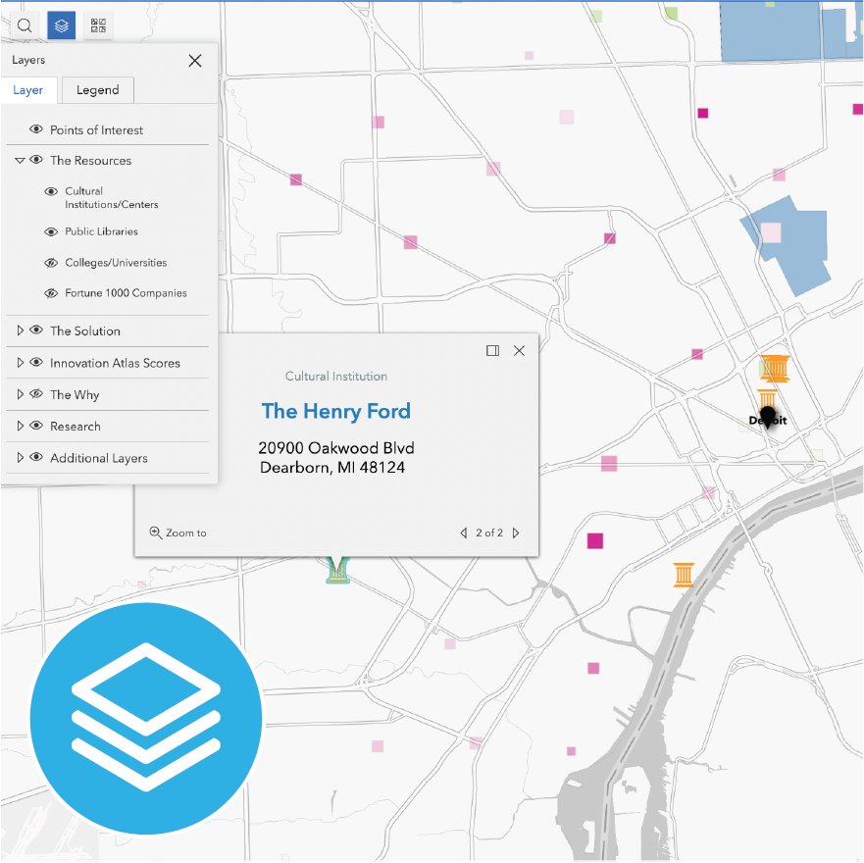
Task: Close the Henry Ford popup
Action: click(x=519, y=350)
